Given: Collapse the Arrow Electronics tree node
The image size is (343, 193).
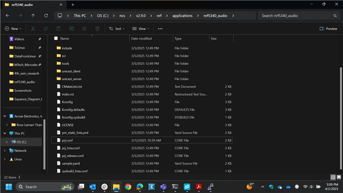Looking at the screenshot, I should coord(5,116).
